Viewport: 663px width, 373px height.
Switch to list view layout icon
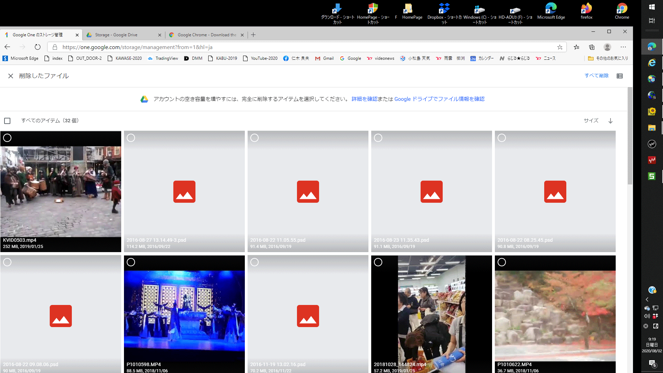[619, 76]
